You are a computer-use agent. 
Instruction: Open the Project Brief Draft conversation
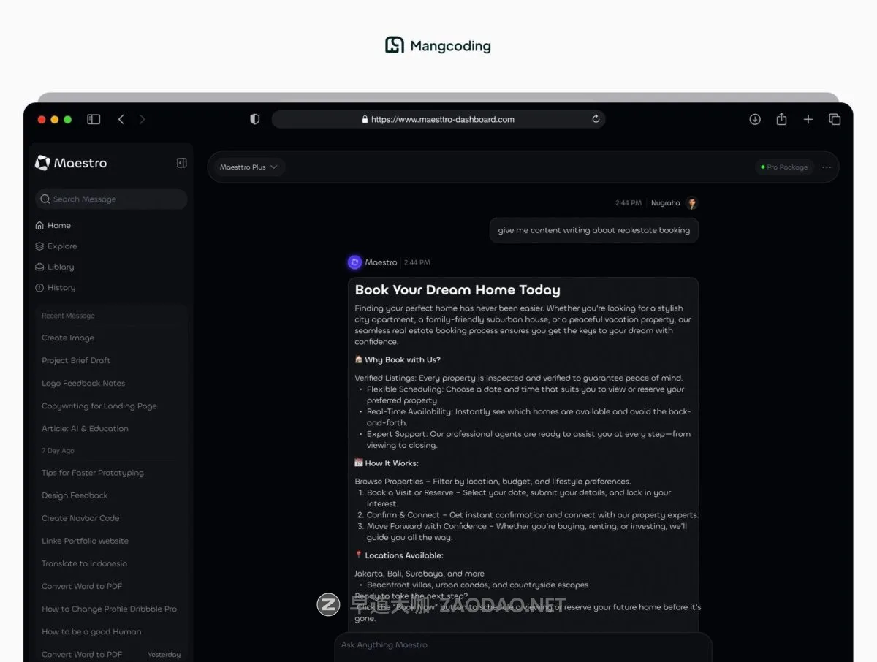click(76, 360)
